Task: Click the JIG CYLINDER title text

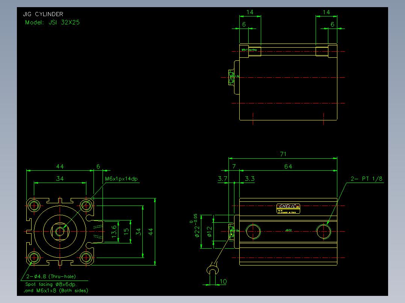Action: click(43, 14)
